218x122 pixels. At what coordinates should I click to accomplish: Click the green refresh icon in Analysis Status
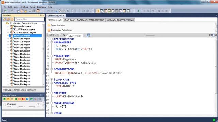(31, 99)
